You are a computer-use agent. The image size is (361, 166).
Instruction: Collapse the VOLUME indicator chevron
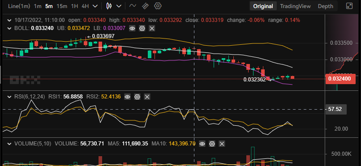coord(9,144)
